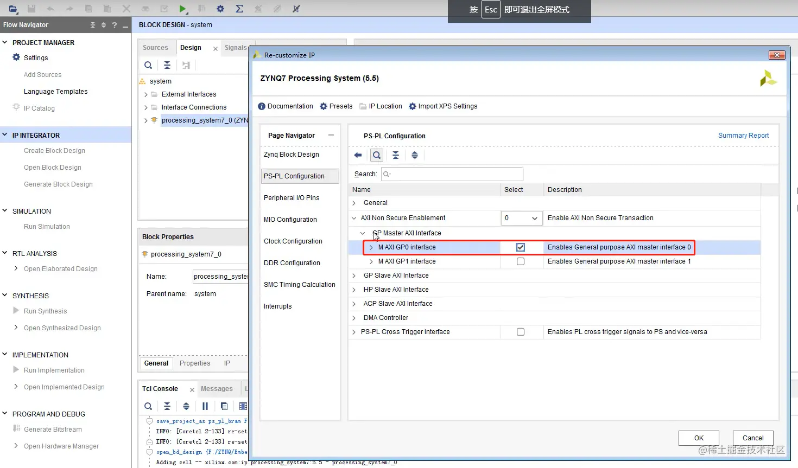The width and height of the screenshot is (798, 468).
Task: Click the Flow Navigator expand-all icon
Action: (x=104, y=25)
